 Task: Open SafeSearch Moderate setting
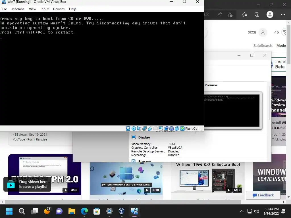(281, 46)
